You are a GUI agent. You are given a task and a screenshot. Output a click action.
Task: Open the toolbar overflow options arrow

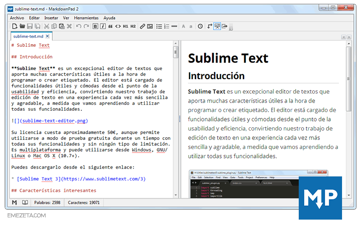point(231,28)
